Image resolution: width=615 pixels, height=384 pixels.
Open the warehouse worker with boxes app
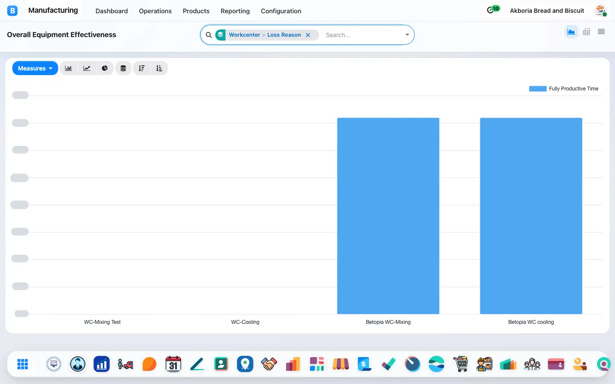pyautogui.click(x=484, y=364)
